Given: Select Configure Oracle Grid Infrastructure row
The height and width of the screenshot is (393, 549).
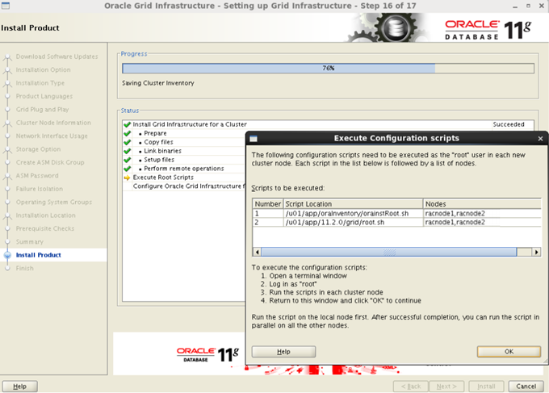Looking at the screenshot, I should coord(184,186).
